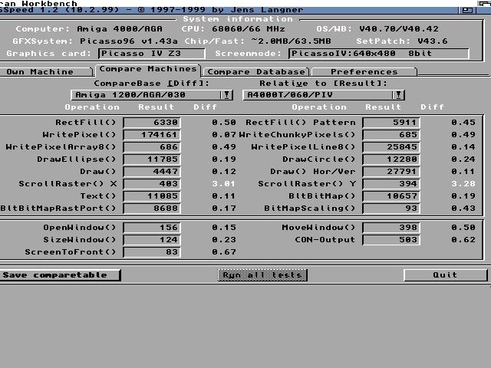Click the Screenmode field PicassoIV:640x480 8bit
491x368 pixels.
point(378,54)
